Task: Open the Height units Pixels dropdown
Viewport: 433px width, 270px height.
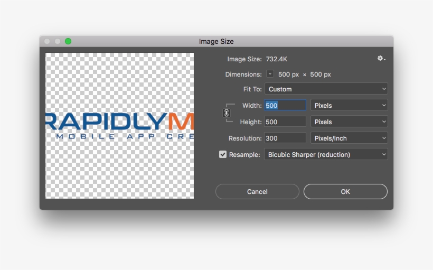Action: 349,122
